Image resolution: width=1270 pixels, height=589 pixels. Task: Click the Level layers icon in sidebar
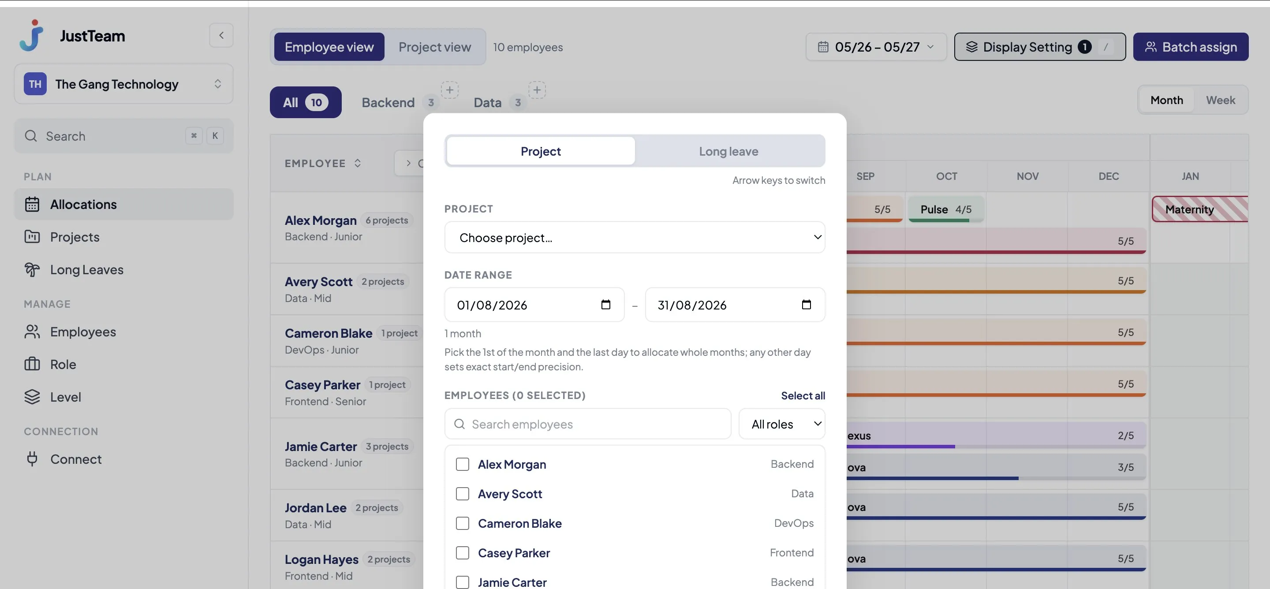(x=32, y=397)
